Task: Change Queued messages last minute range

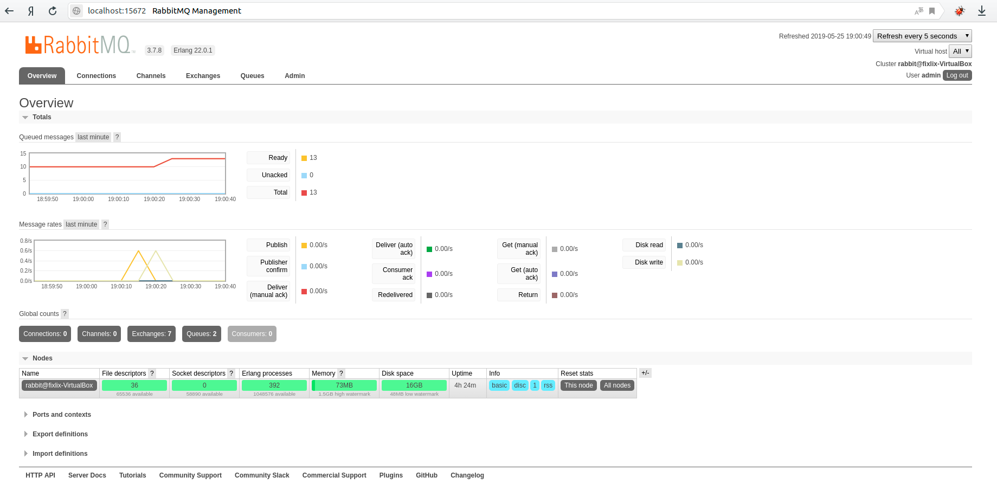Action: [x=93, y=137]
